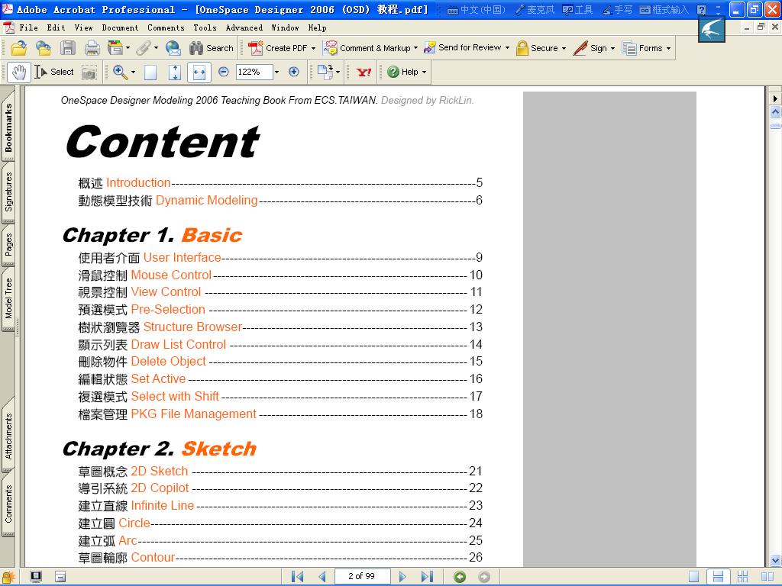Select the Hand tool
The width and height of the screenshot is (782, 586).
pyautogui.click(x=19, y=72)
